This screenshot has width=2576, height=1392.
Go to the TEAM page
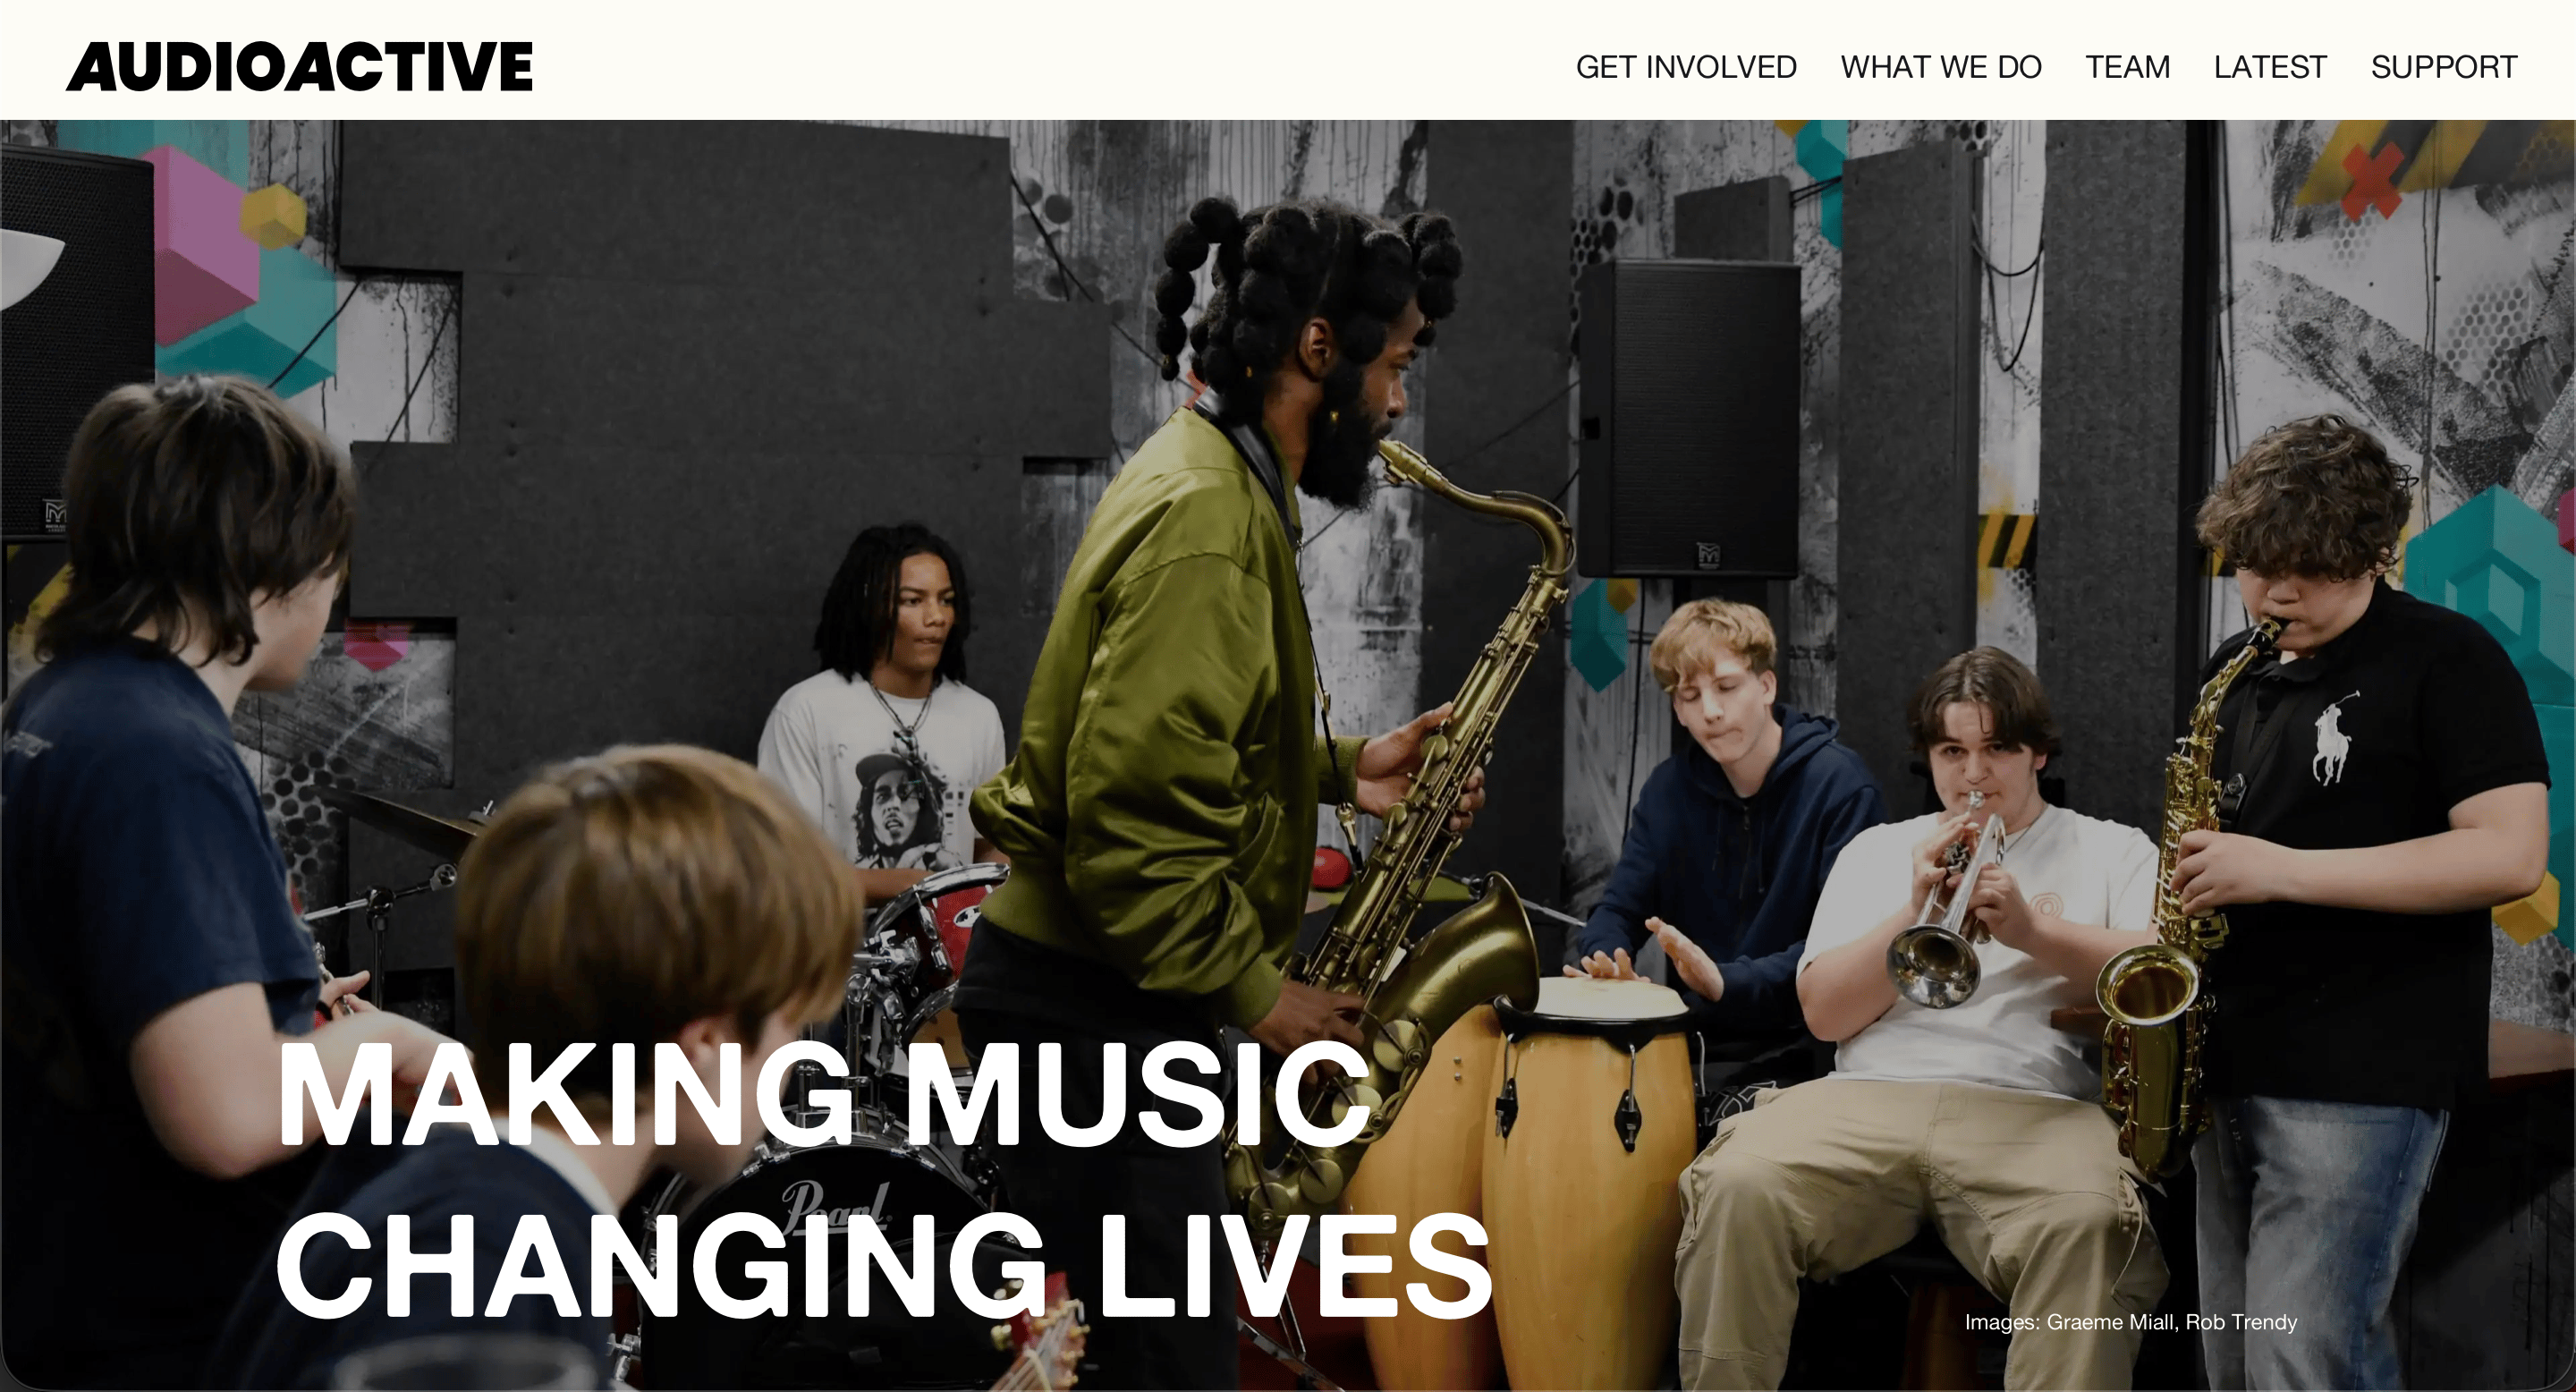pyautogui.click(x=2128, y=67)
